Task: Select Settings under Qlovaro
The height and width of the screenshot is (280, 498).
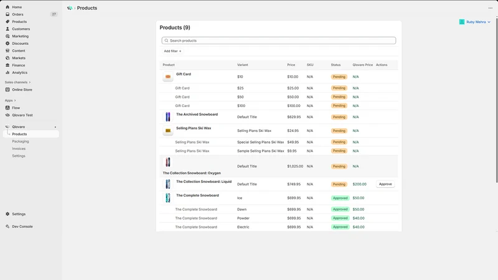Action: coord(19,156)
